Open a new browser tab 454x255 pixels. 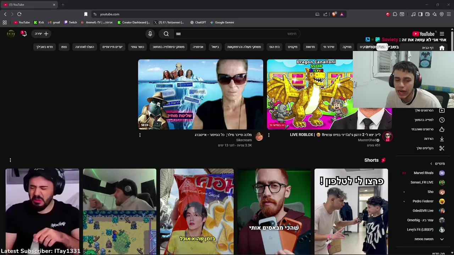tap(63, 5)
